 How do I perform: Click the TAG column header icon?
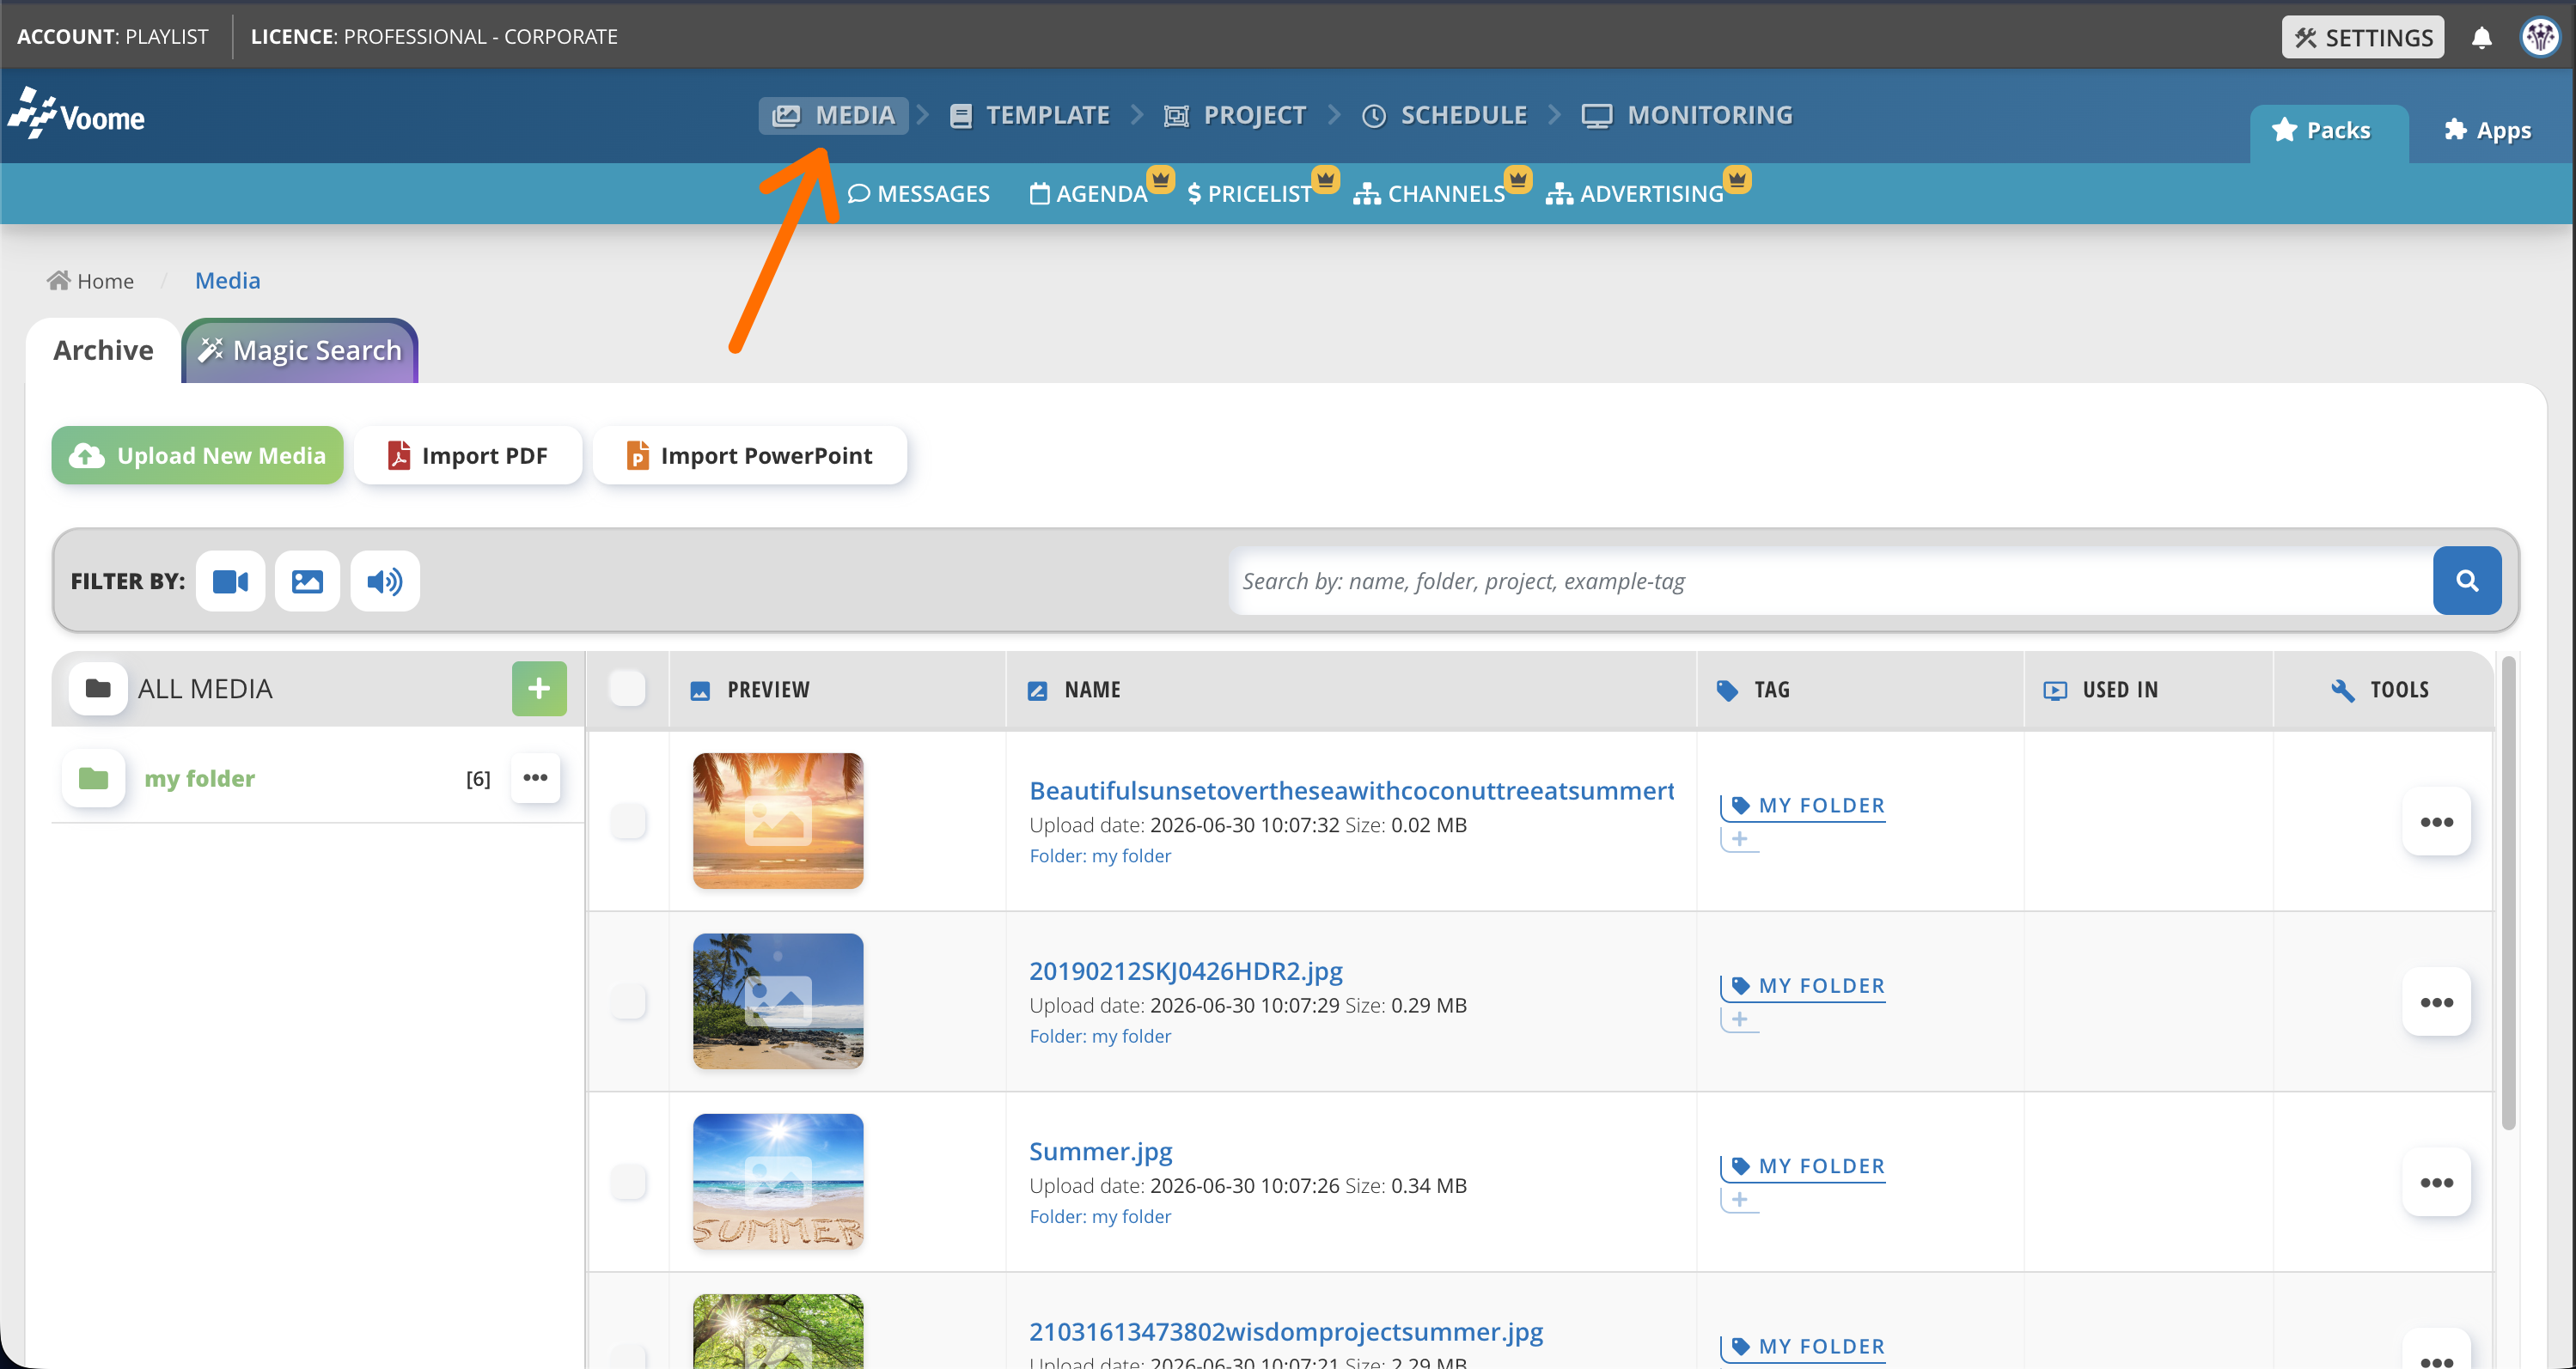[x=1727, y=691]
